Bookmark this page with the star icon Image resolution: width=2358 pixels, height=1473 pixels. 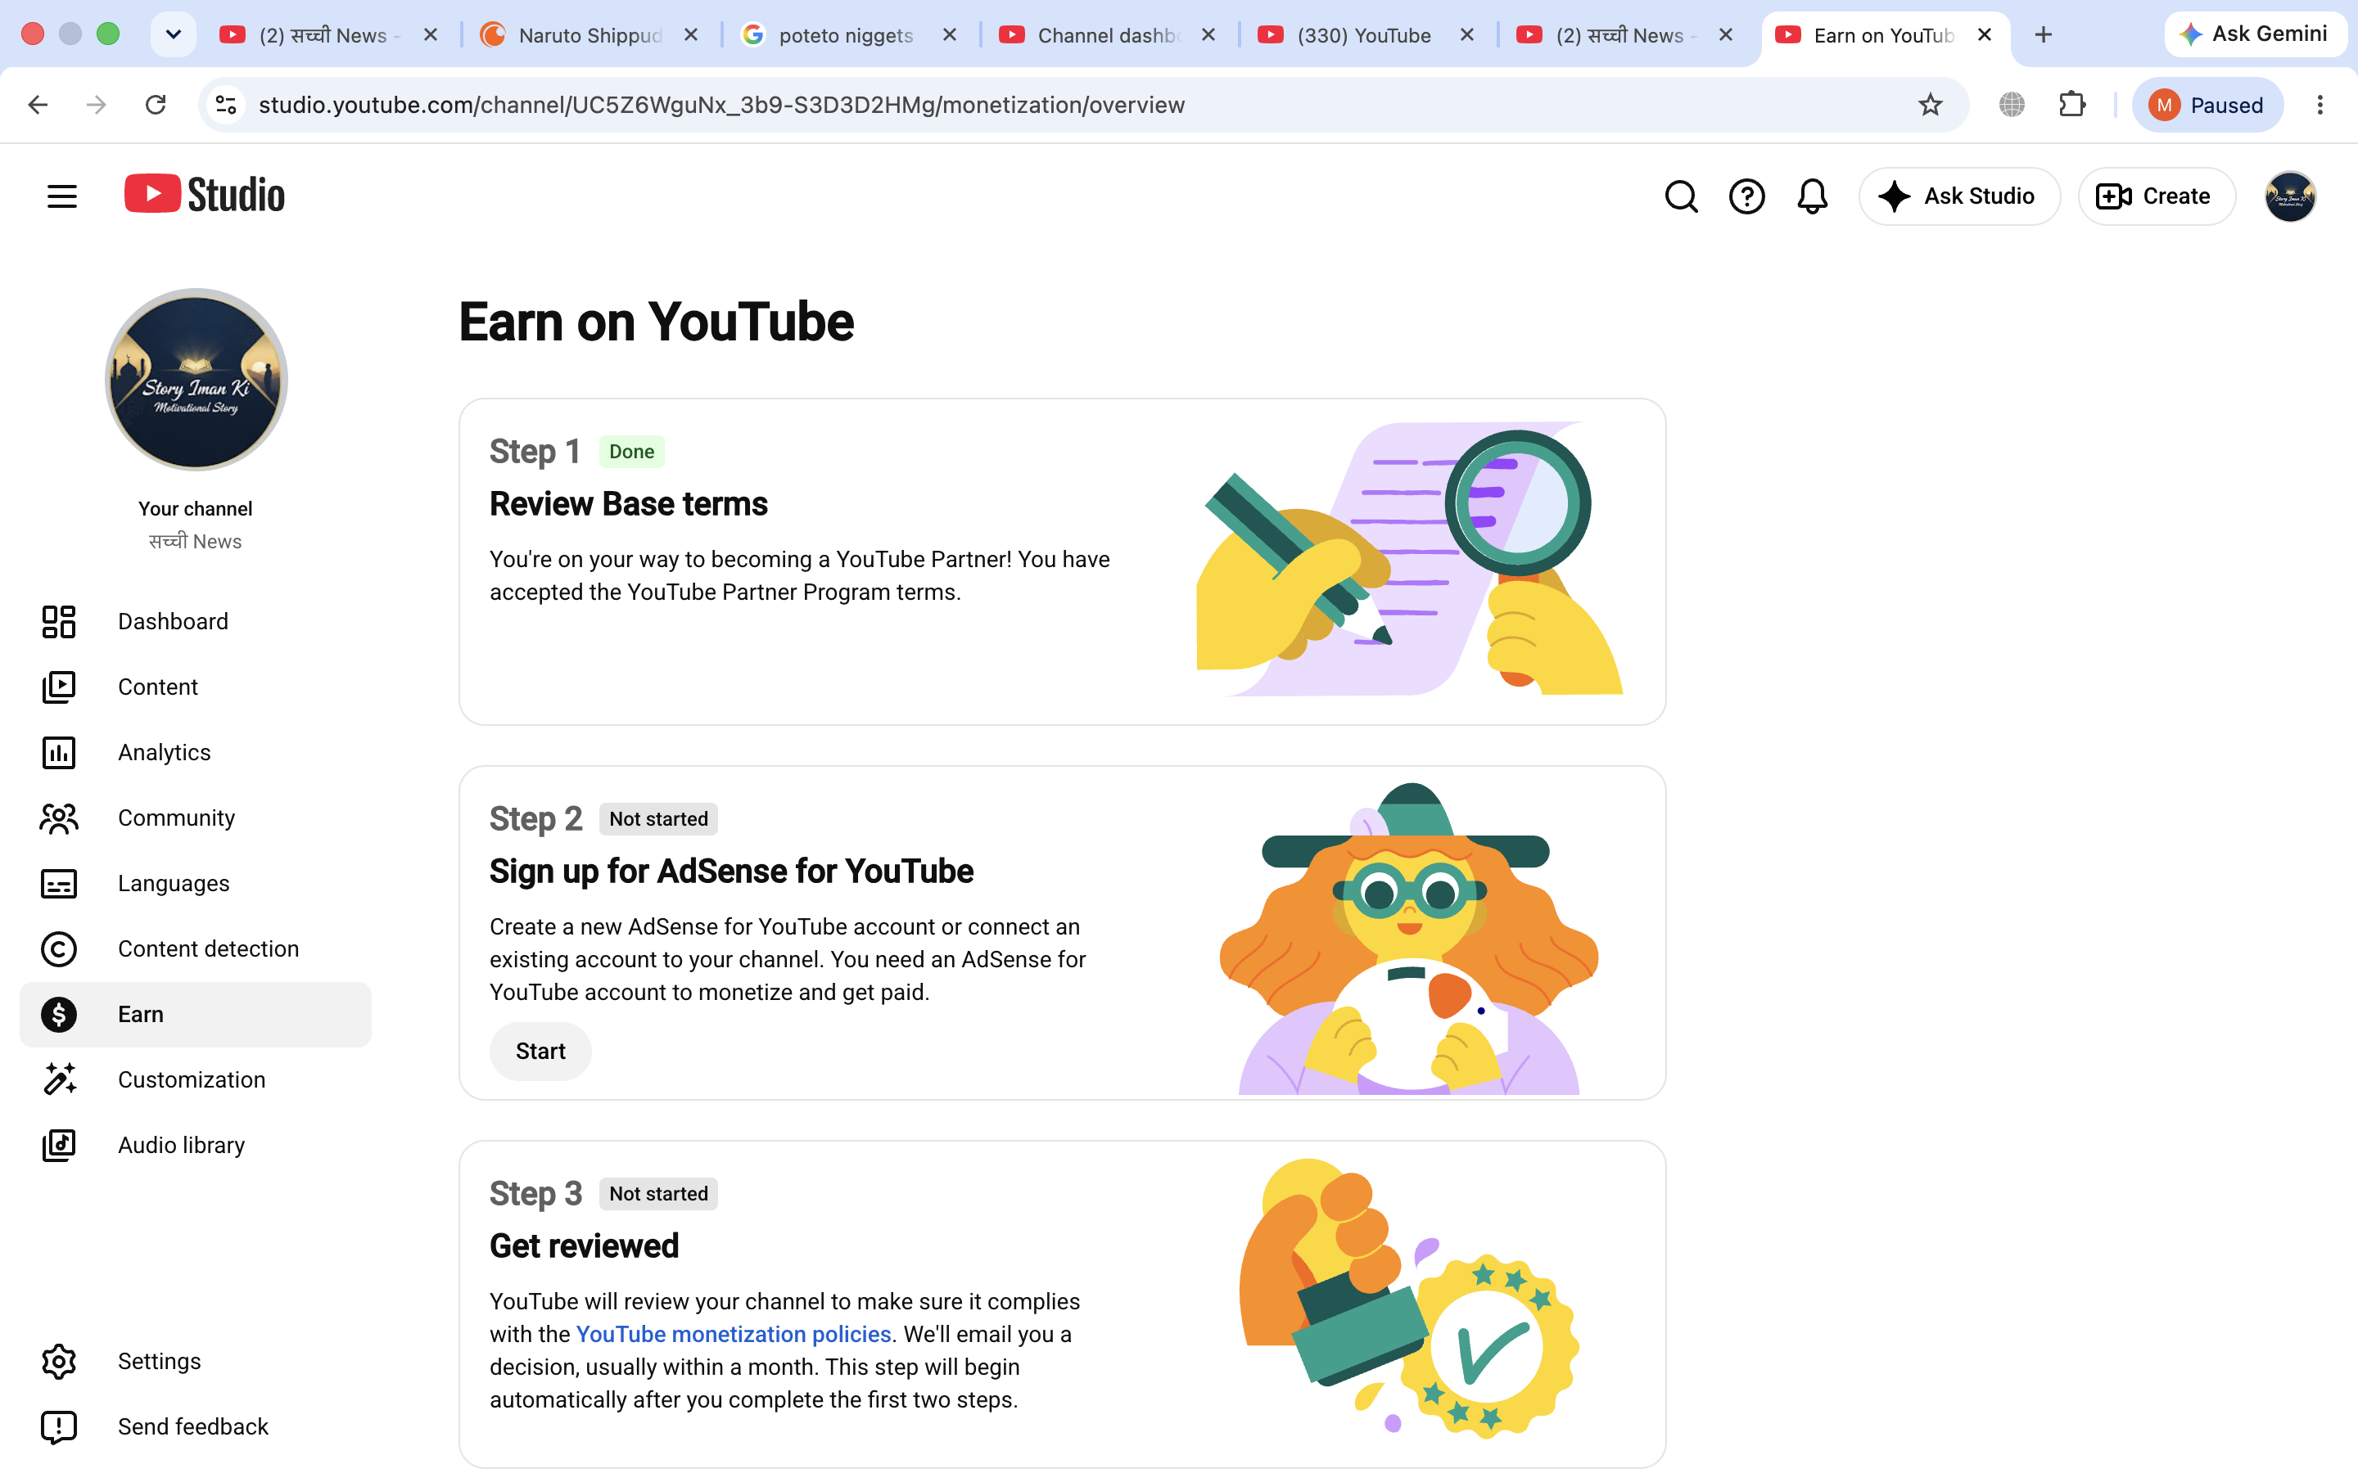[x=1931, y=106]
